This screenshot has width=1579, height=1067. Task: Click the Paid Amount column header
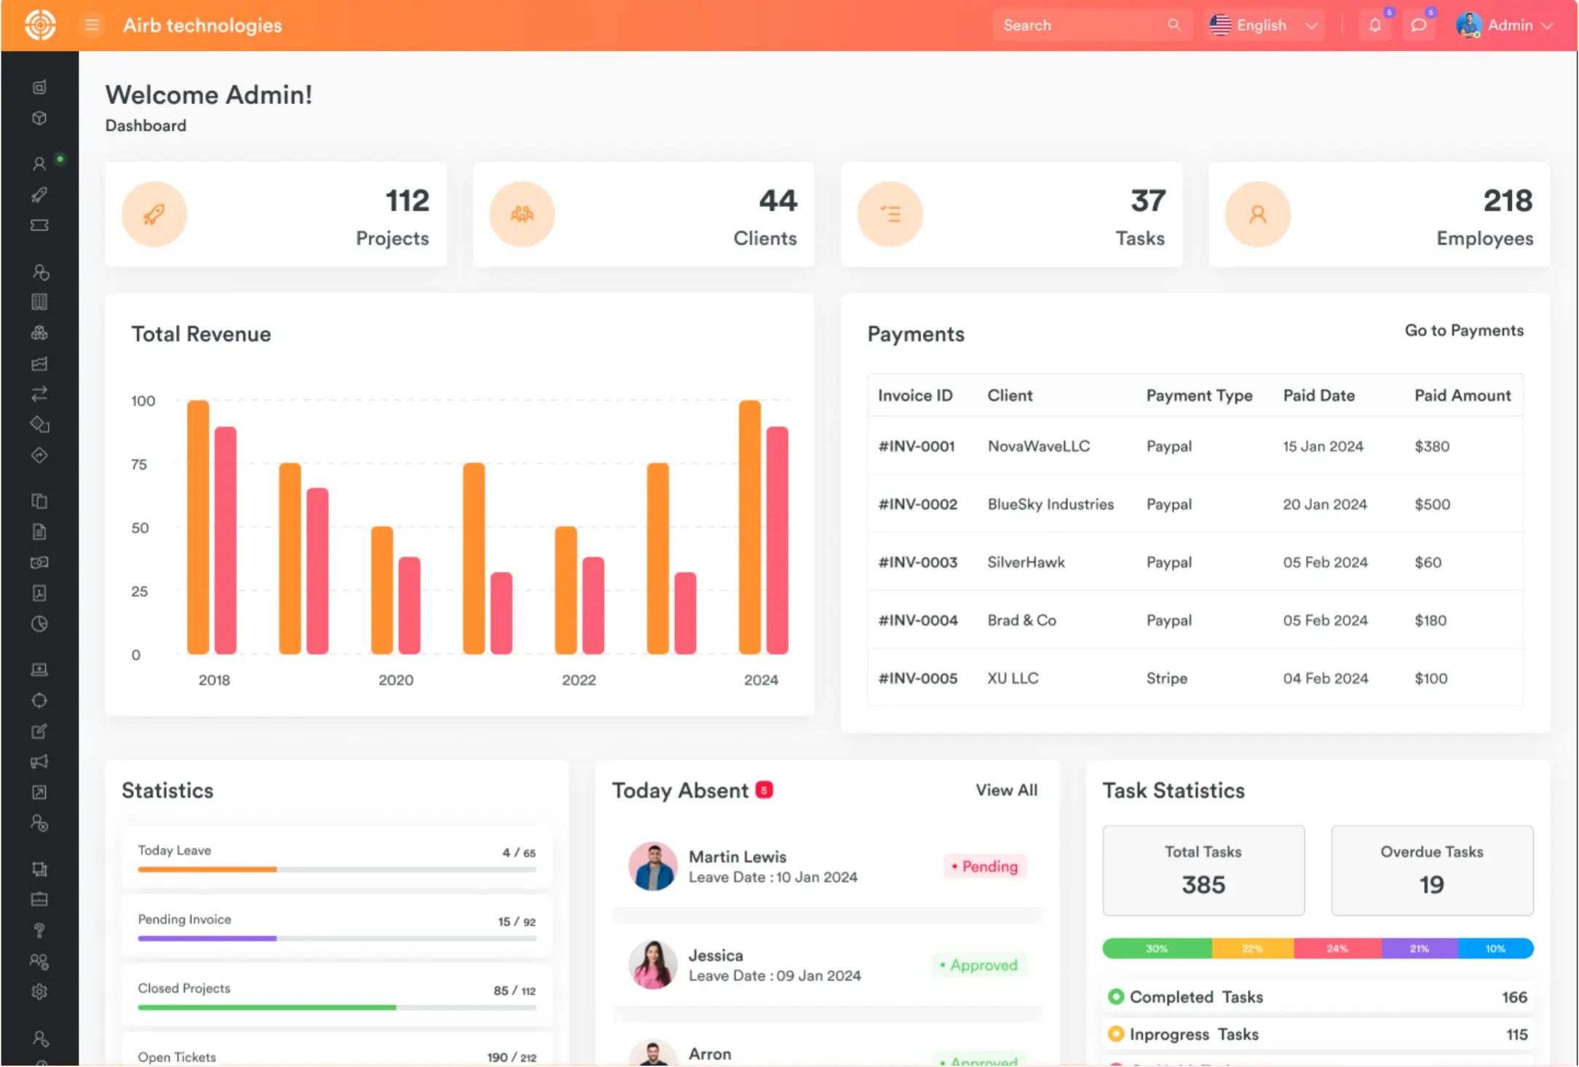pos(1463,395)
